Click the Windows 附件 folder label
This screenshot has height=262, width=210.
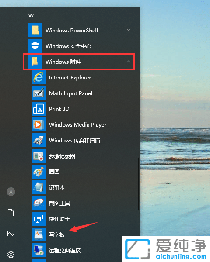63,62
